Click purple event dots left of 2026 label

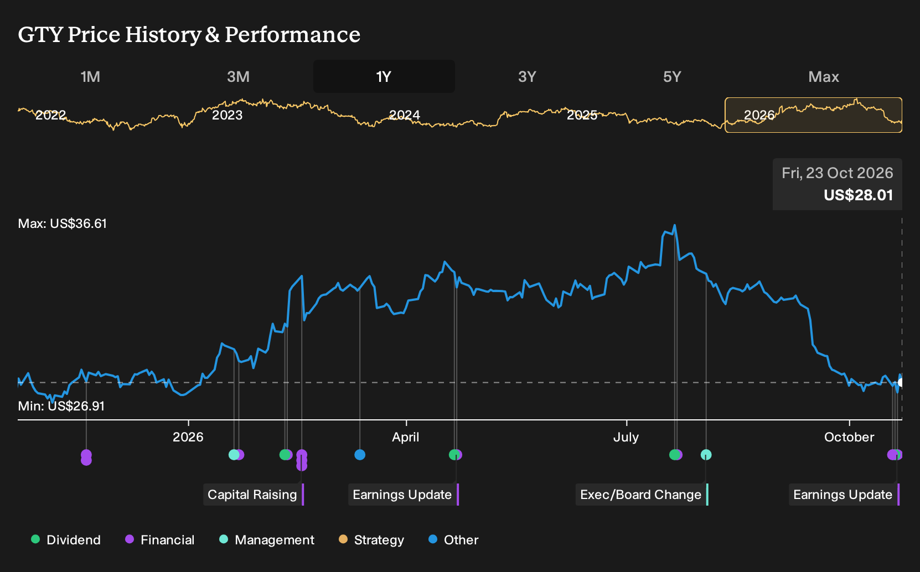point(86,457)
